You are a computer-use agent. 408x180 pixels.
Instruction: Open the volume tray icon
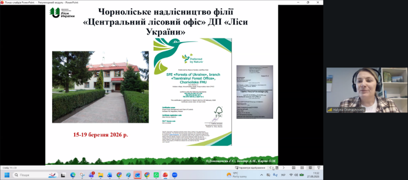[x=296, y=175]
